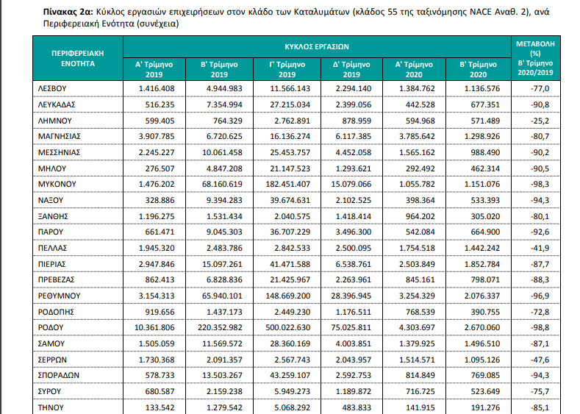Click the value 5.068.292 in ΤΗΝΟΥ row
The image size is (580, 414).
click(293, 407)
